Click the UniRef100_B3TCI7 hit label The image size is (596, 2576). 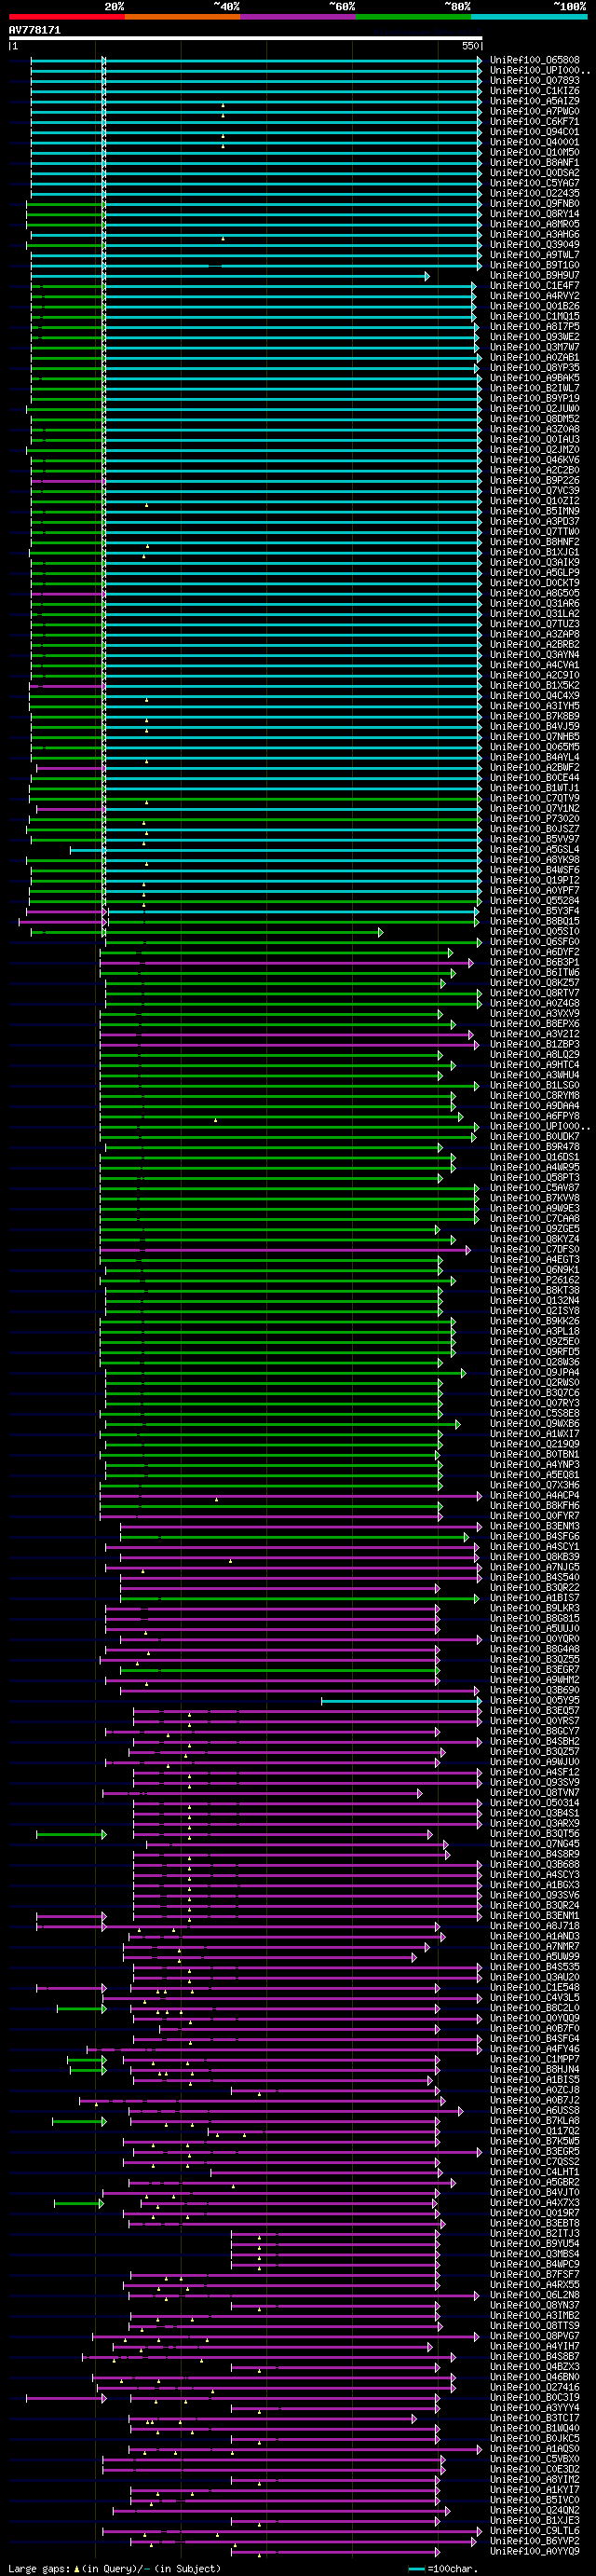pos(534,2418)
